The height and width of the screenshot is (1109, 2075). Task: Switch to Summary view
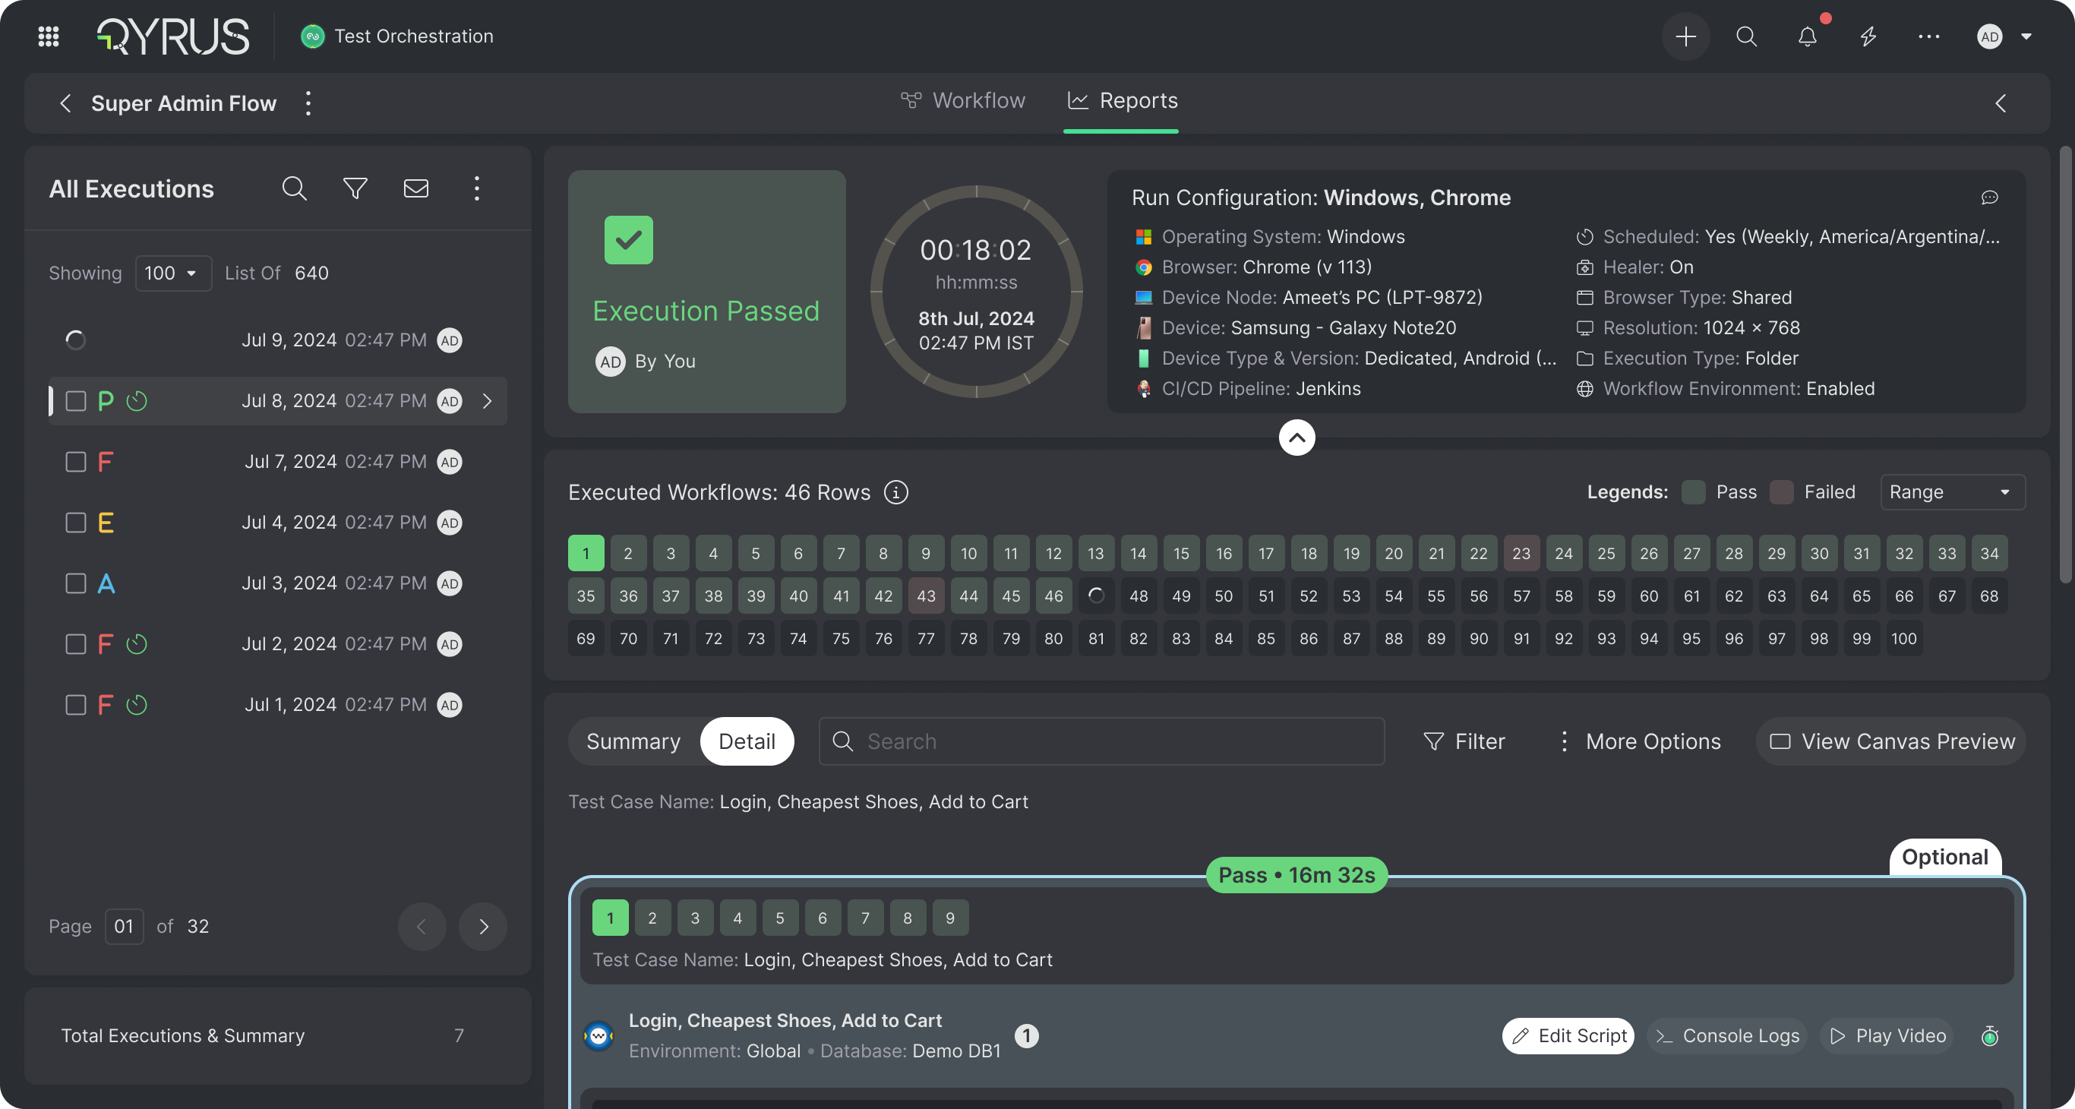pos(633,742)
